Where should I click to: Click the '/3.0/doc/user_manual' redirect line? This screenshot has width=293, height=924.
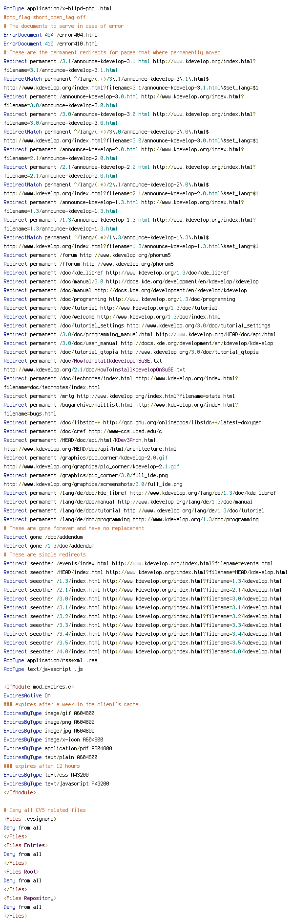point(138,343)
